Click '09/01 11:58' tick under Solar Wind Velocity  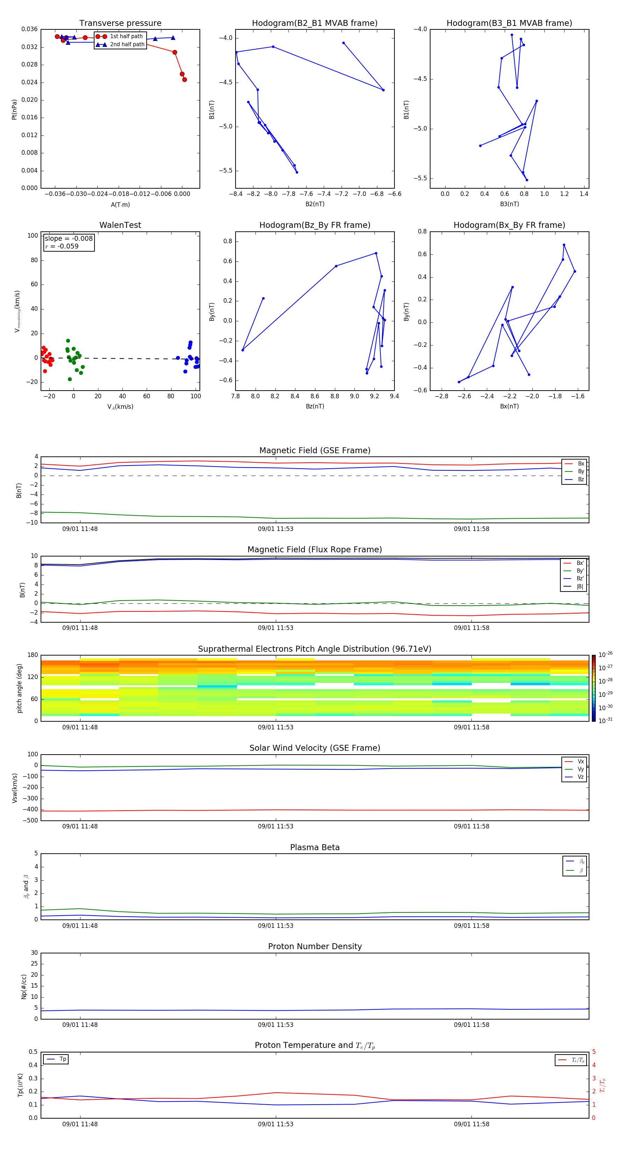471,826
